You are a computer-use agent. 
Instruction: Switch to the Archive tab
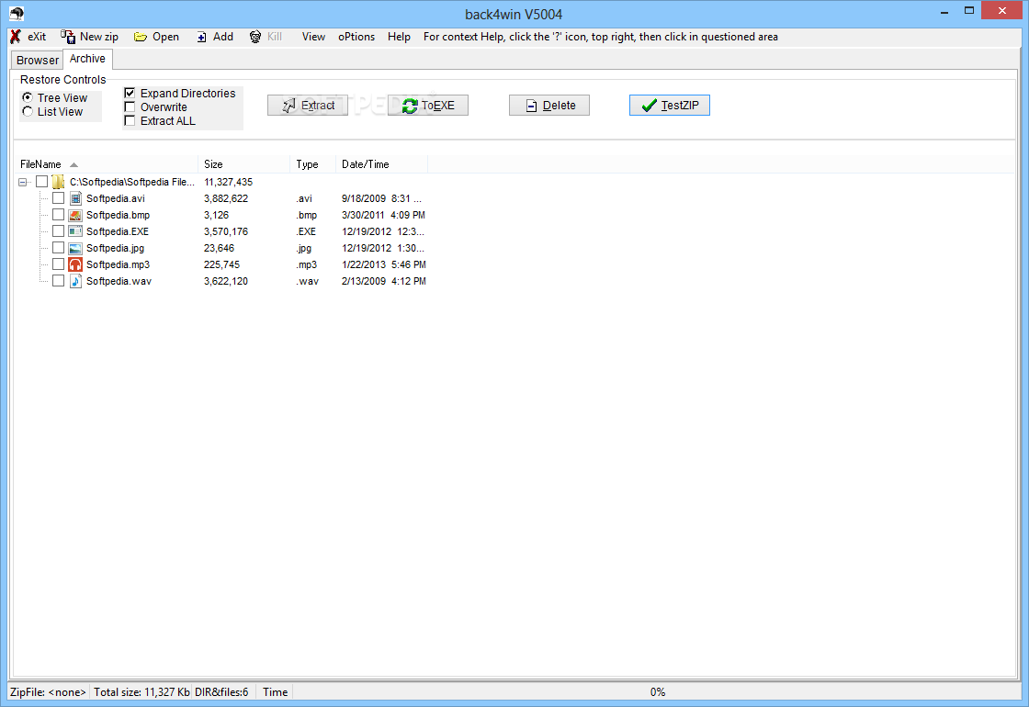click(87, 59)
